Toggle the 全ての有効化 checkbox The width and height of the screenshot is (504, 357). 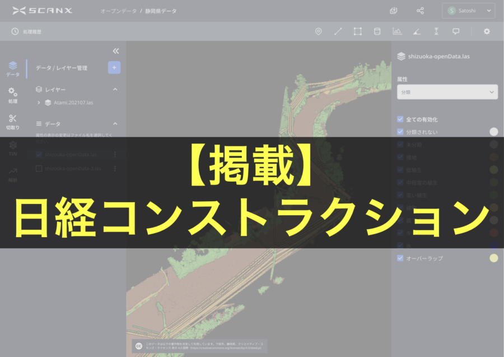coord(400,119)
